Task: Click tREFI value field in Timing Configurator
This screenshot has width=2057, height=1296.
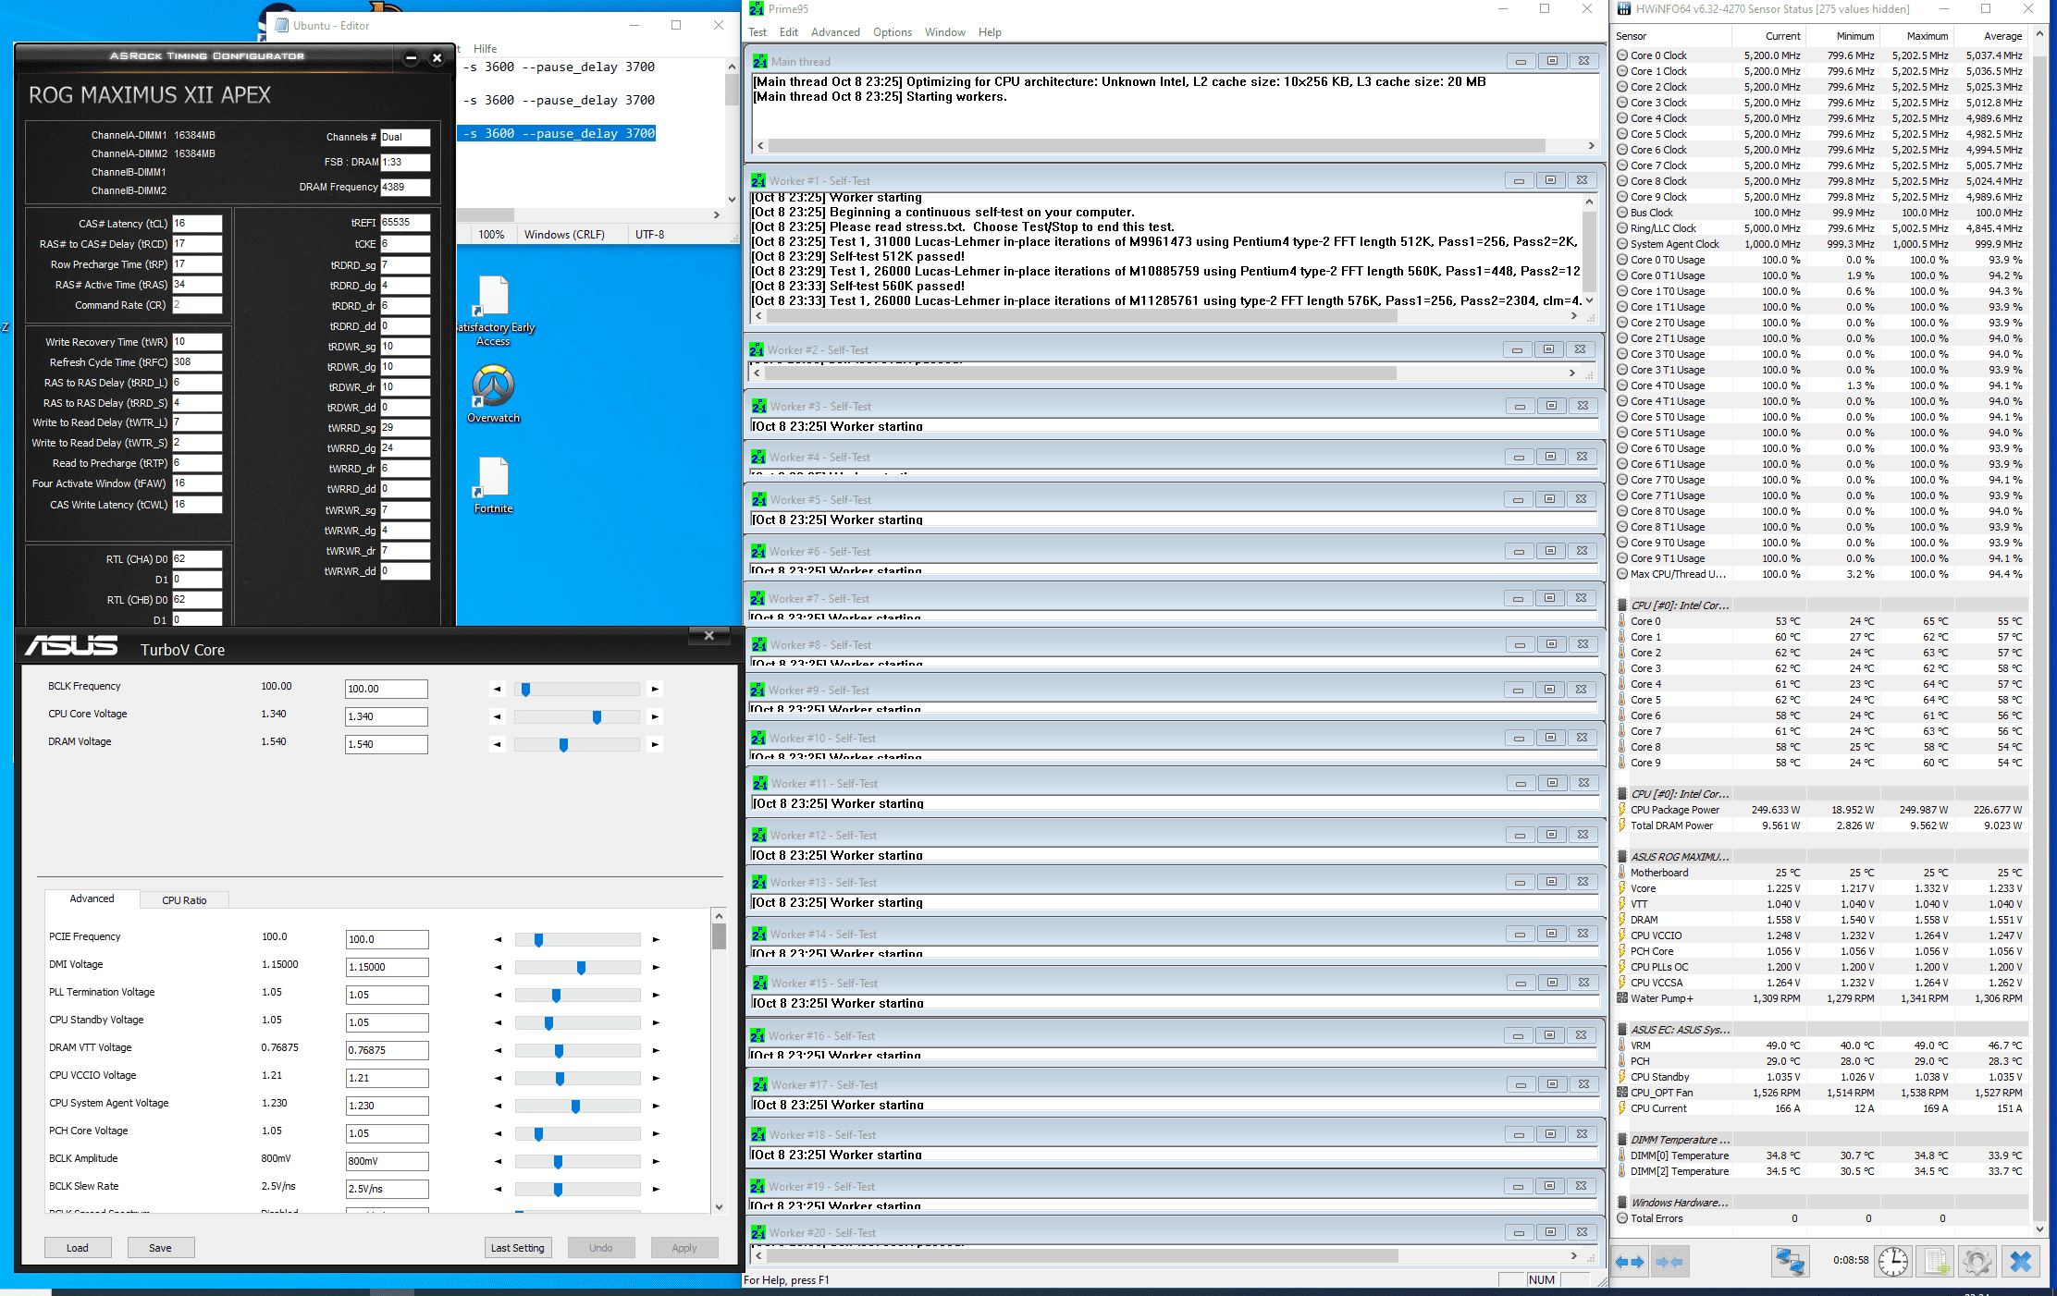Action: pyautogui.click(x=405, y=223)
